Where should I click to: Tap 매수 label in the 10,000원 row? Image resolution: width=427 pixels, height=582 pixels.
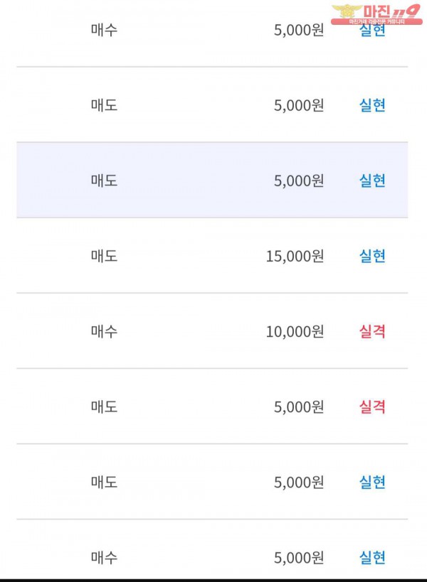point(104,331)
